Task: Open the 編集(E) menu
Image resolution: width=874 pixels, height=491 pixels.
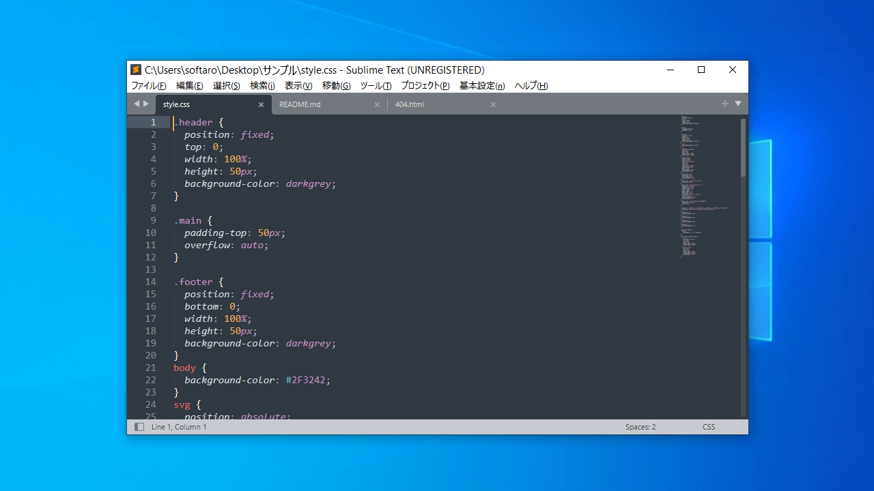Action: click(189, 86)
